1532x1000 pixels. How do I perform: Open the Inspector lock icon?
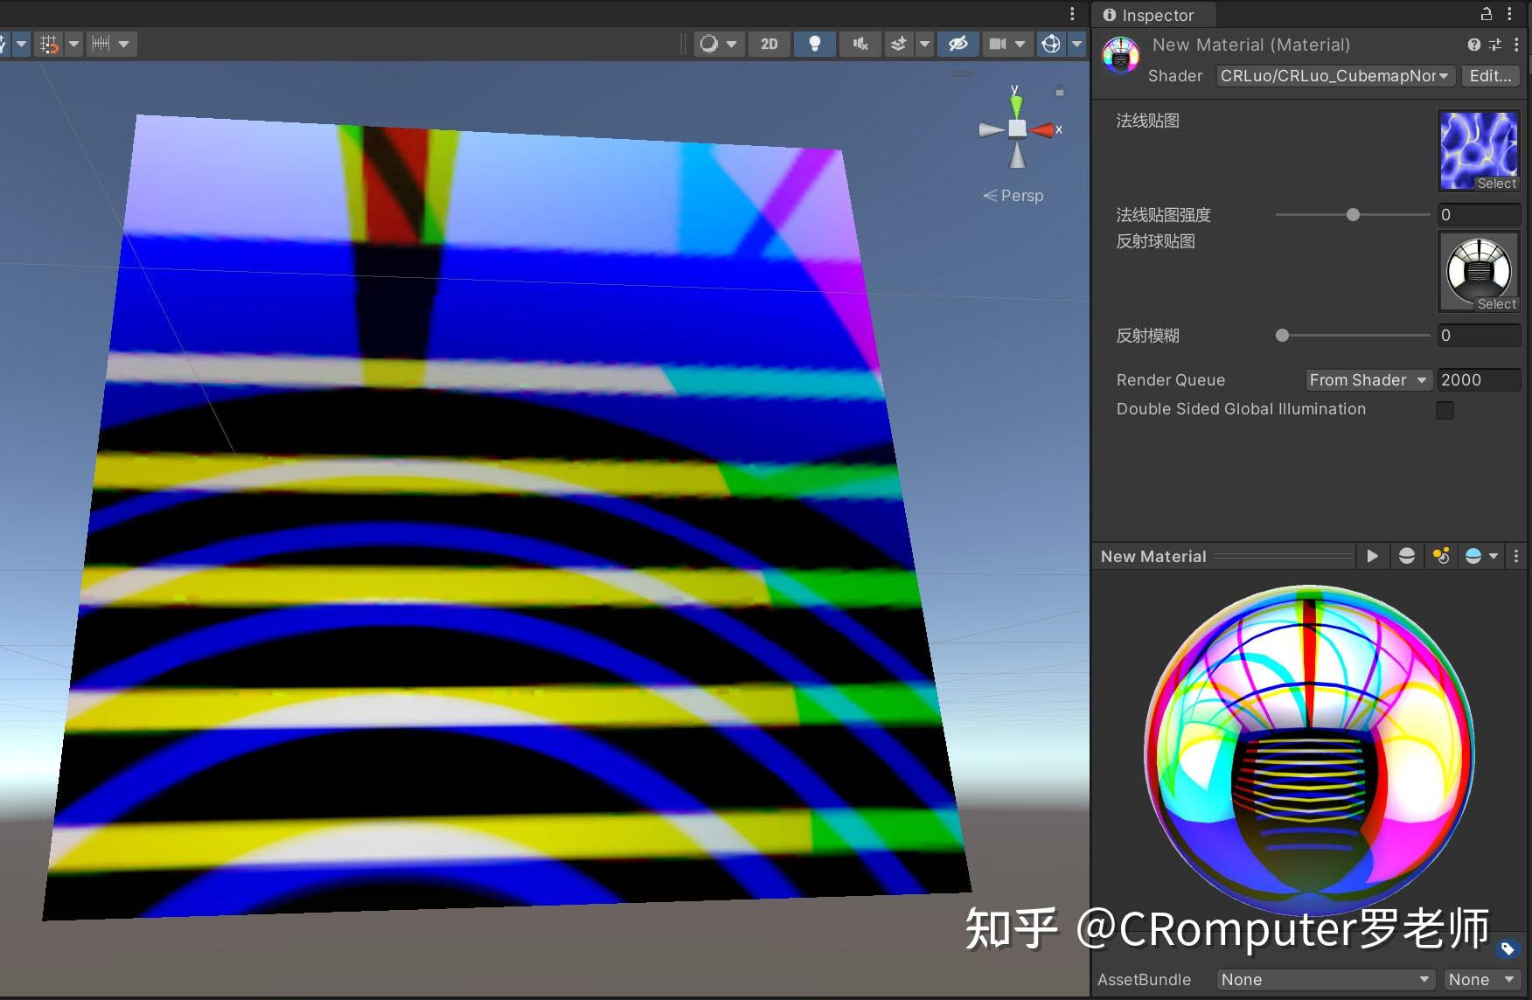pyautogui.click(x=1487, y=14)
